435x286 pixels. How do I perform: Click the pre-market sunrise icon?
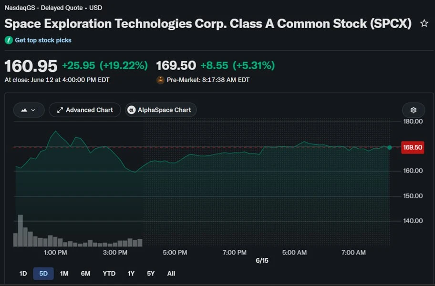pos(160,80)
